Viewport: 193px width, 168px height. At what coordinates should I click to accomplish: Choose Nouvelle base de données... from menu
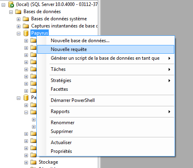pyautogui.click(x=105, y=41)
